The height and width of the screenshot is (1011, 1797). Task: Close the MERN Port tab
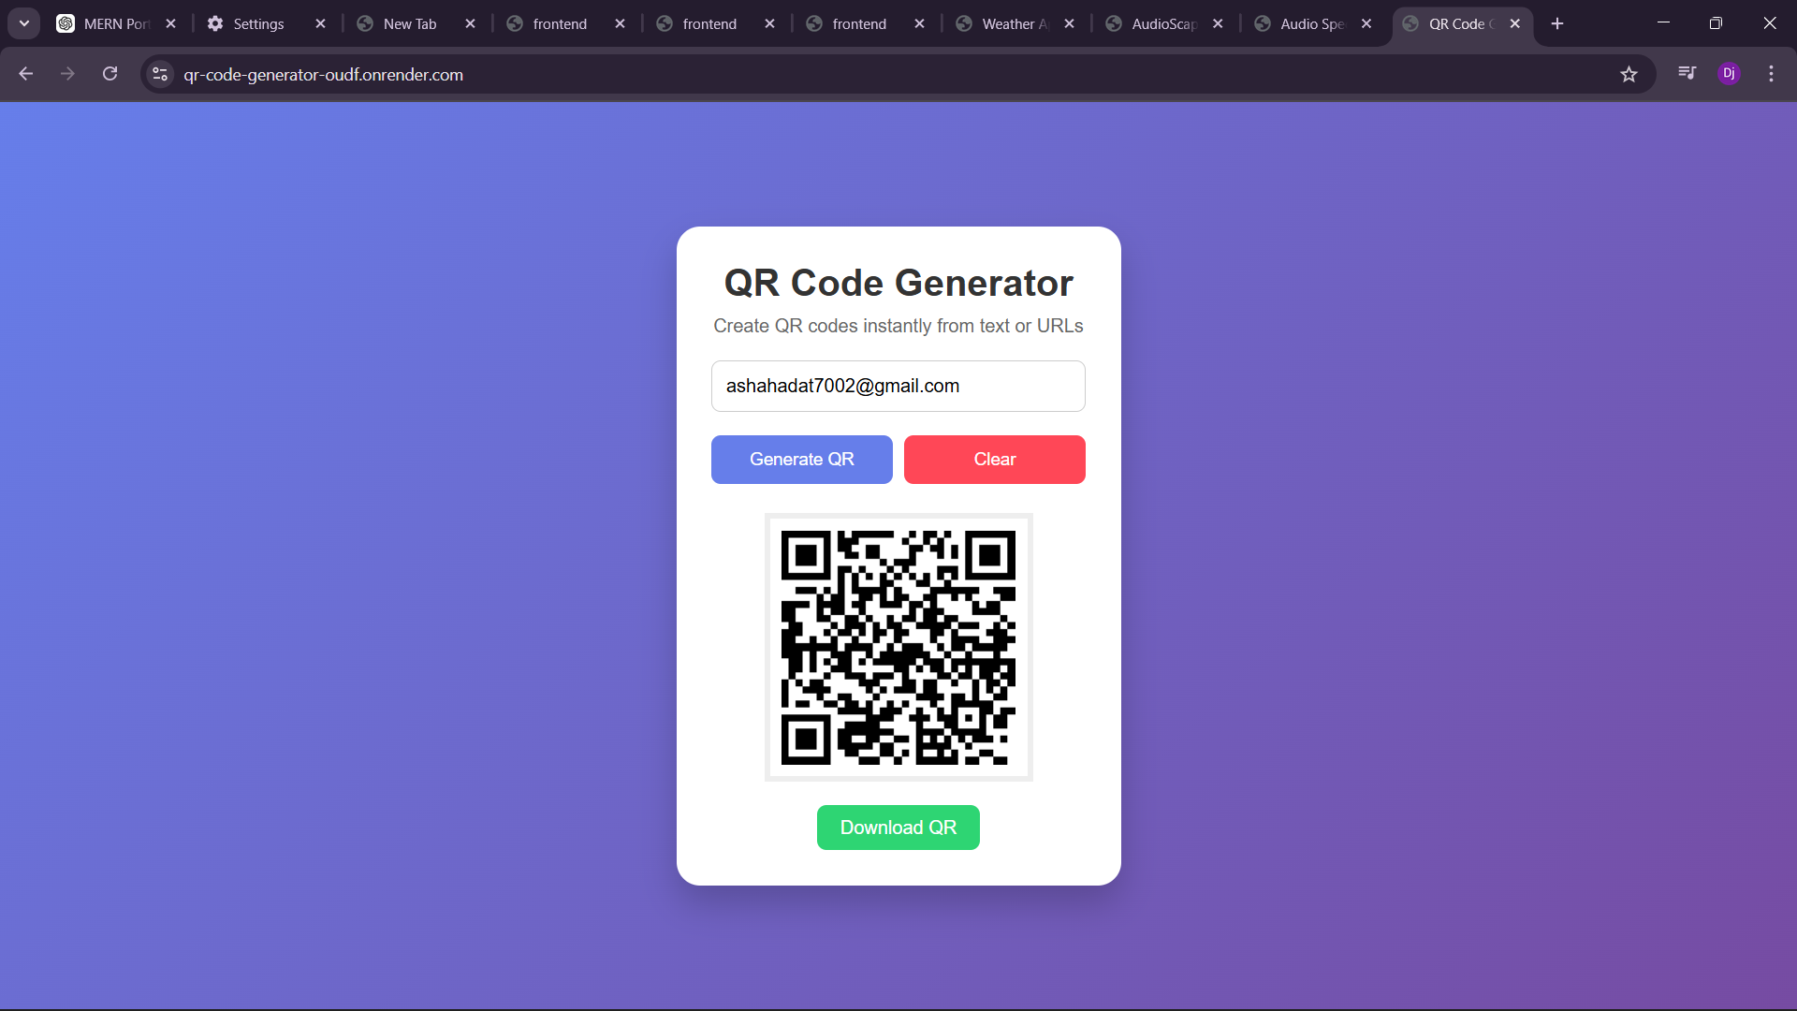click(170, 23)
